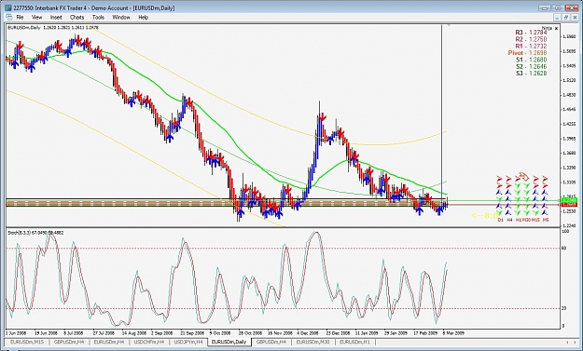This screenshot has height=351, width=583.
Task: Click the chart document icon beside File
Action: click(x=8, y=17)
